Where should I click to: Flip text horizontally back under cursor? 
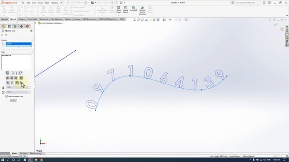tap(21, 83)
